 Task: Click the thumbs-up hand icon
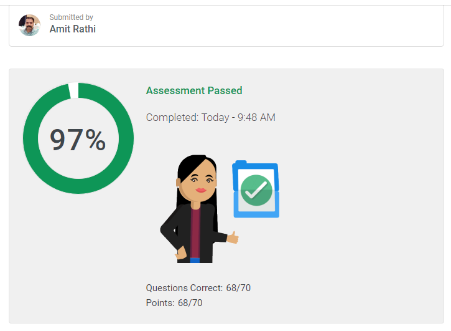pos(233,237)
